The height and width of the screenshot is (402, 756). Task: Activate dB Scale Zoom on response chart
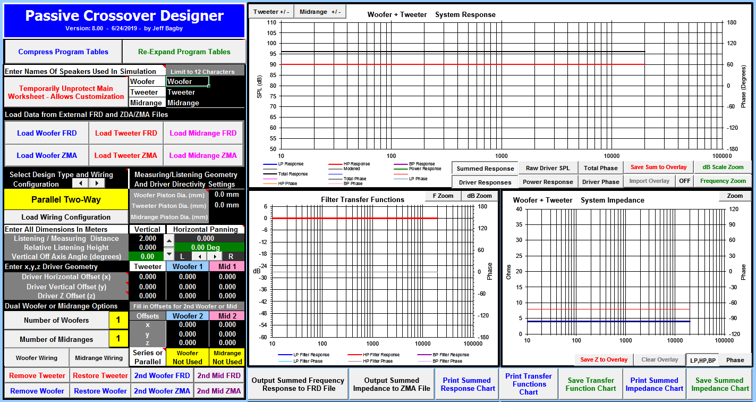(x=723, y=167)
